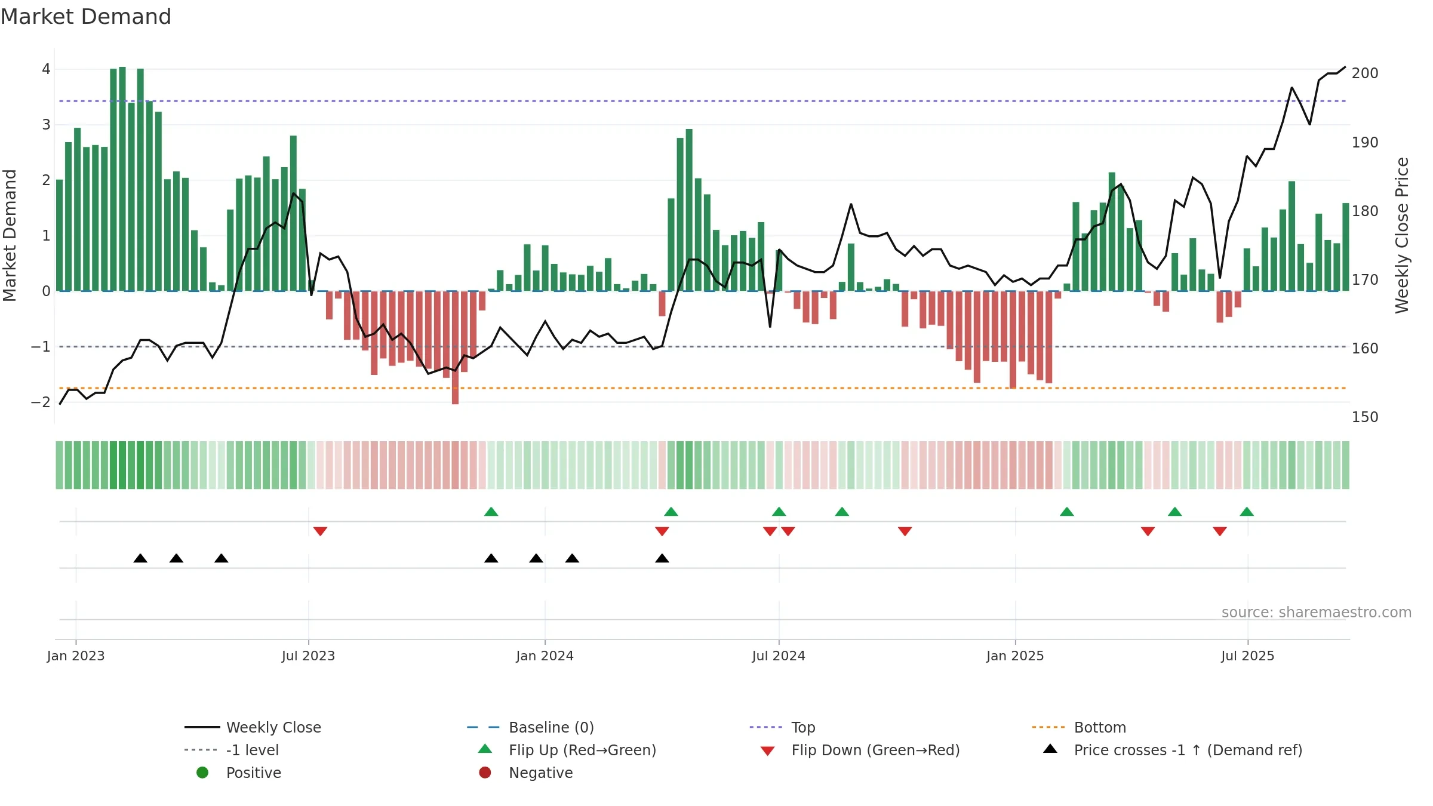The image size is (1433, 806).
Task: Select the earliest black price-cross marker in 2023
Action: coord(140,558)
